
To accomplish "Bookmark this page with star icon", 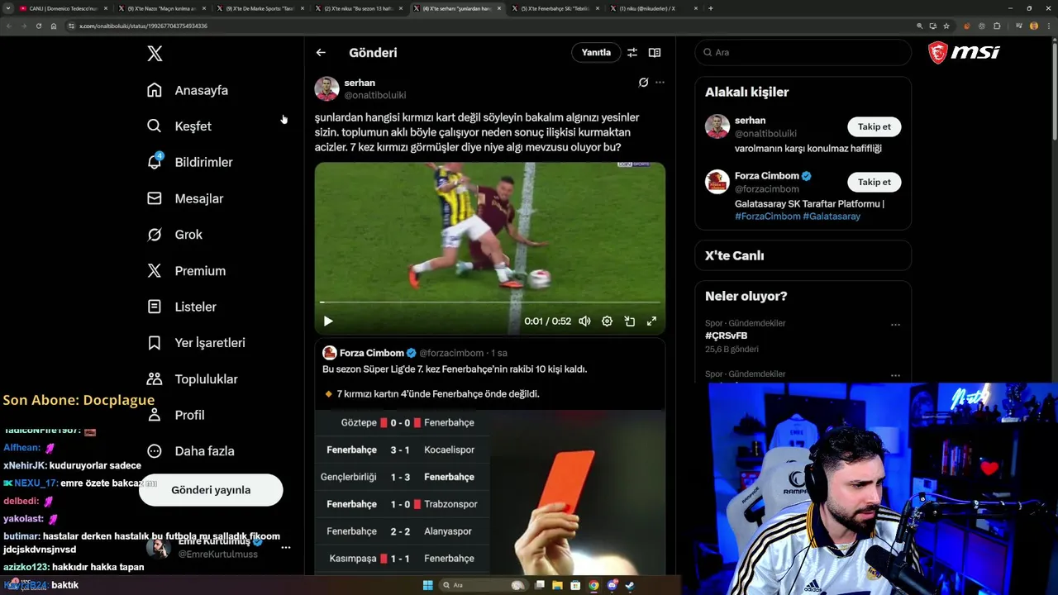I will (x=946, y=26).
